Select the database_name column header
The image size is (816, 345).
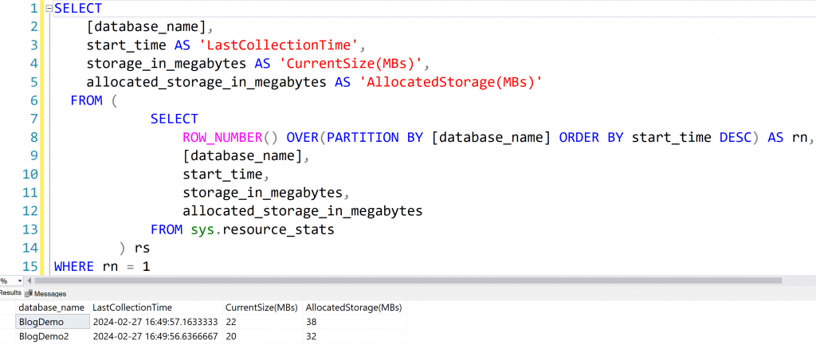[x=51, y=308]
